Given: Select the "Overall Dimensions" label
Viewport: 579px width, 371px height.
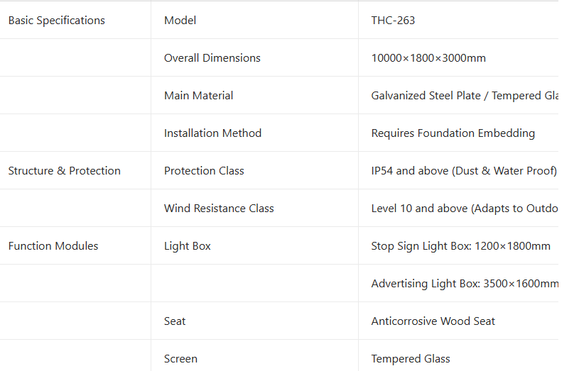Looking at the screenshot, I should pos(212,58).
